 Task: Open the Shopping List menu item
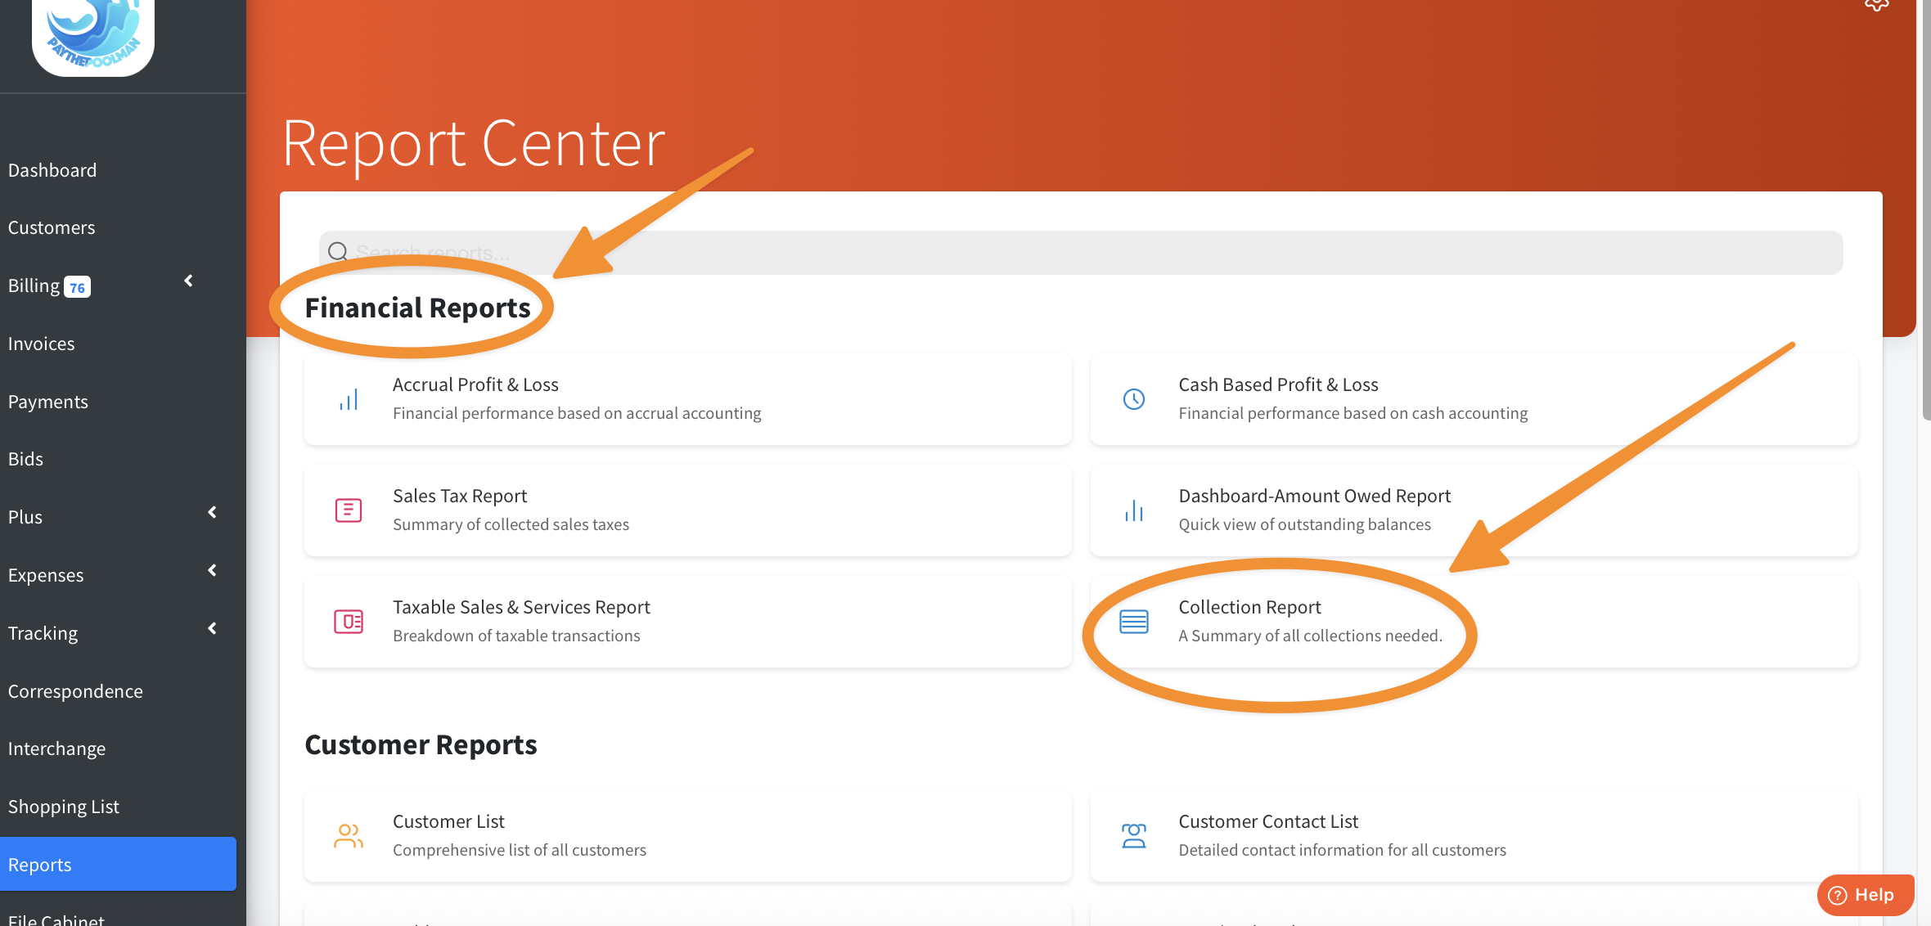pyautogui.click(x=64, y=807)
